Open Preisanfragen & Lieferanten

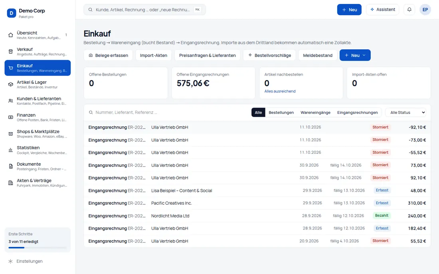pos(207,55)
